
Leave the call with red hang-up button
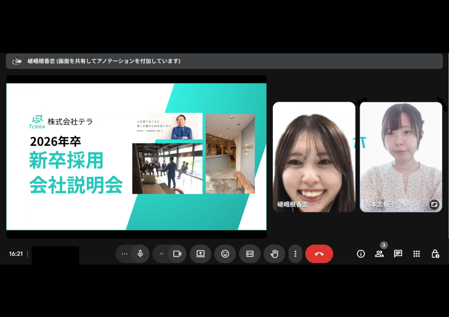(319, 254)
